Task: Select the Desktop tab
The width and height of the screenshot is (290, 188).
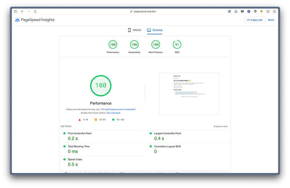Action: point(155,30)
